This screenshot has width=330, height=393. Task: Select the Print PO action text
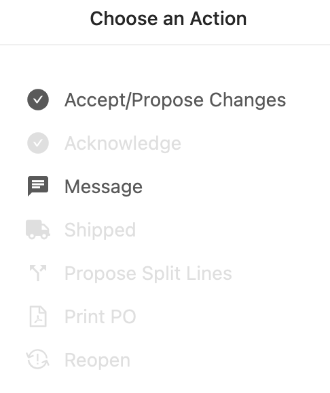pos(100,316)
